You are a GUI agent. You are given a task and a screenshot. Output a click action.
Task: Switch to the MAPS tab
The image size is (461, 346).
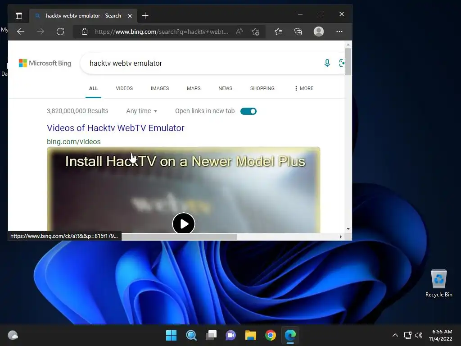(x=194, y=88)
